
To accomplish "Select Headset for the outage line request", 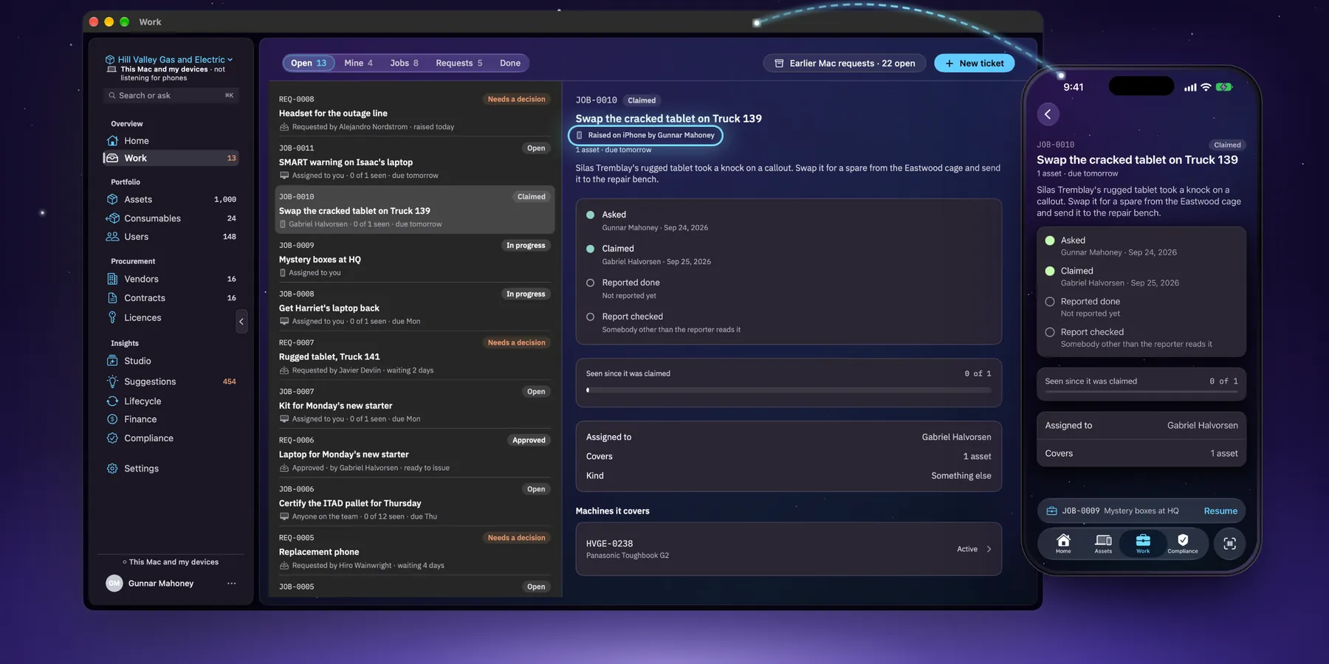I will click(414, 113).
